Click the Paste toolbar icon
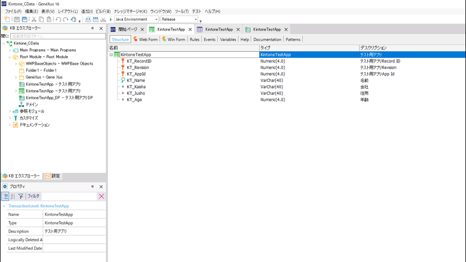This screenshot has width=466, height=262. (49, 19)
